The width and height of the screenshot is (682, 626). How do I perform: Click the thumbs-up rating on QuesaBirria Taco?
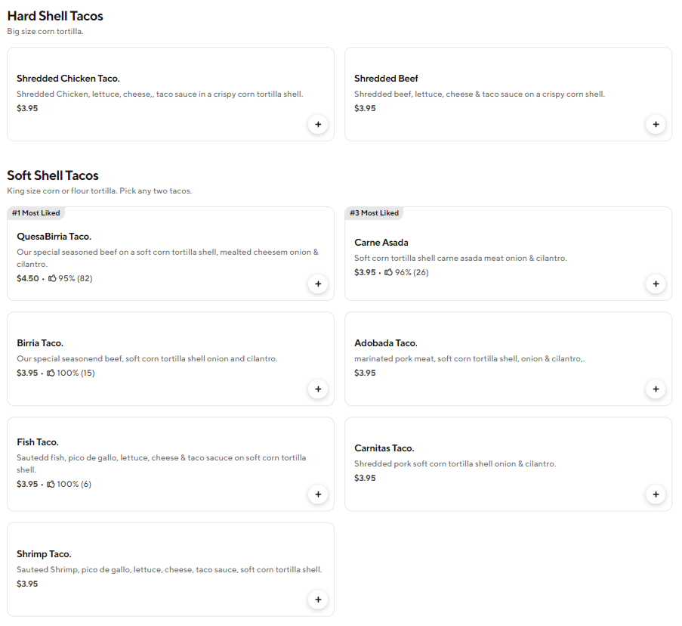coord(69,278)
